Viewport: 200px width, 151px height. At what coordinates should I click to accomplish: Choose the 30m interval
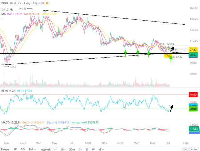(x=72, y=149)
